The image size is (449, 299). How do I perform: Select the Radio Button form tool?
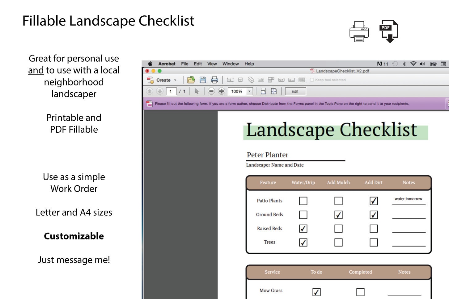250,80
